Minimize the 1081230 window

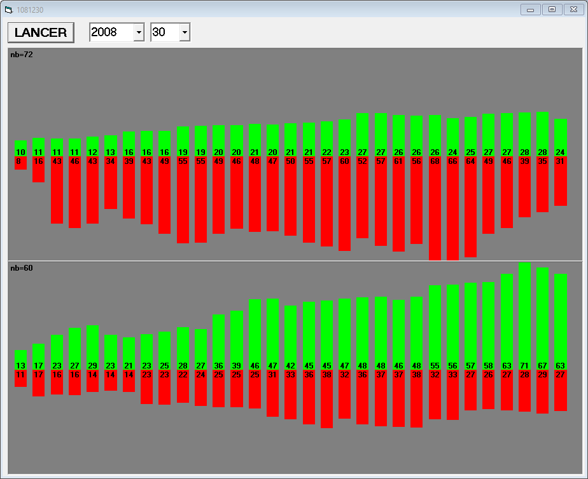pyautogui.click(x=530, y=10)
